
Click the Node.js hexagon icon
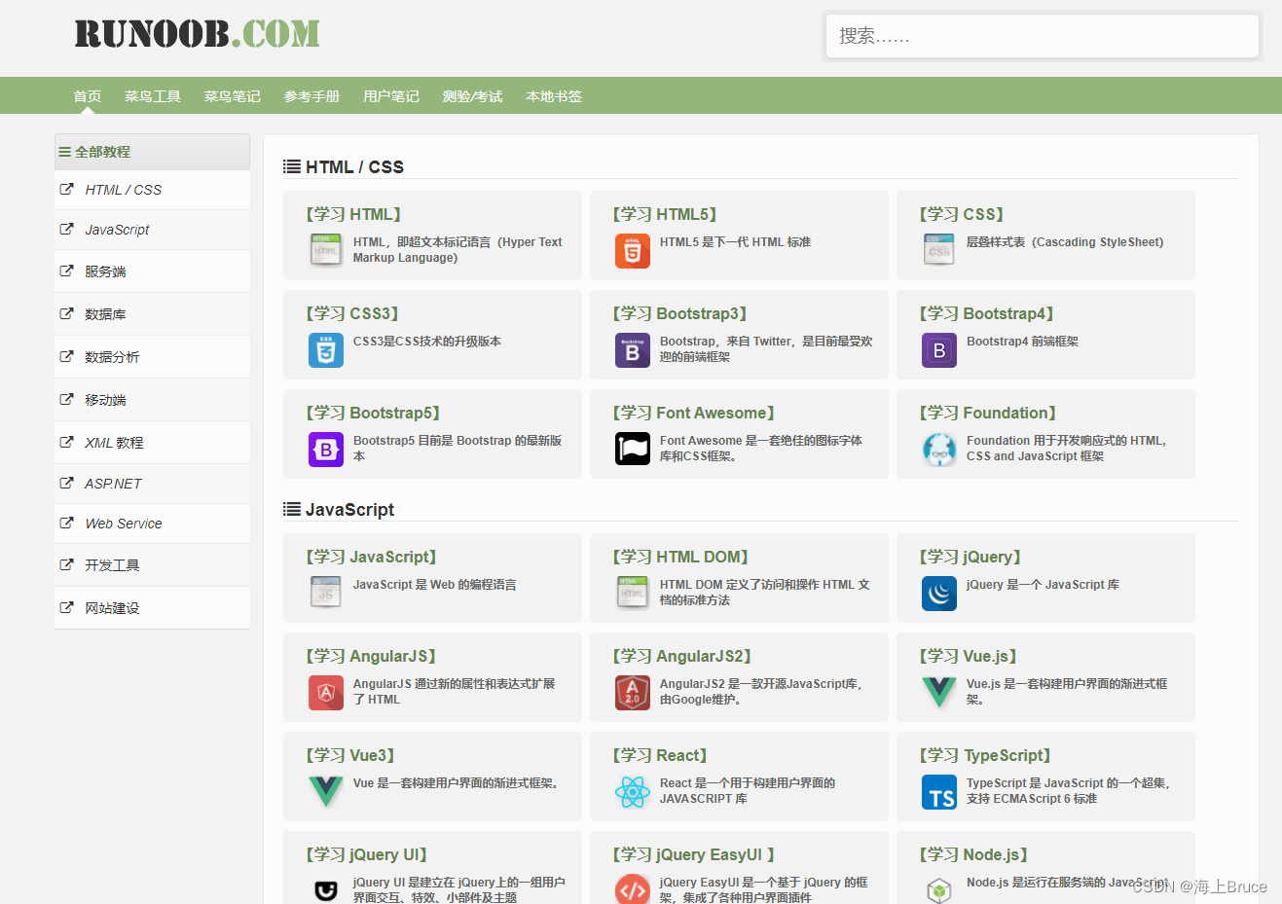pos(939,889)
